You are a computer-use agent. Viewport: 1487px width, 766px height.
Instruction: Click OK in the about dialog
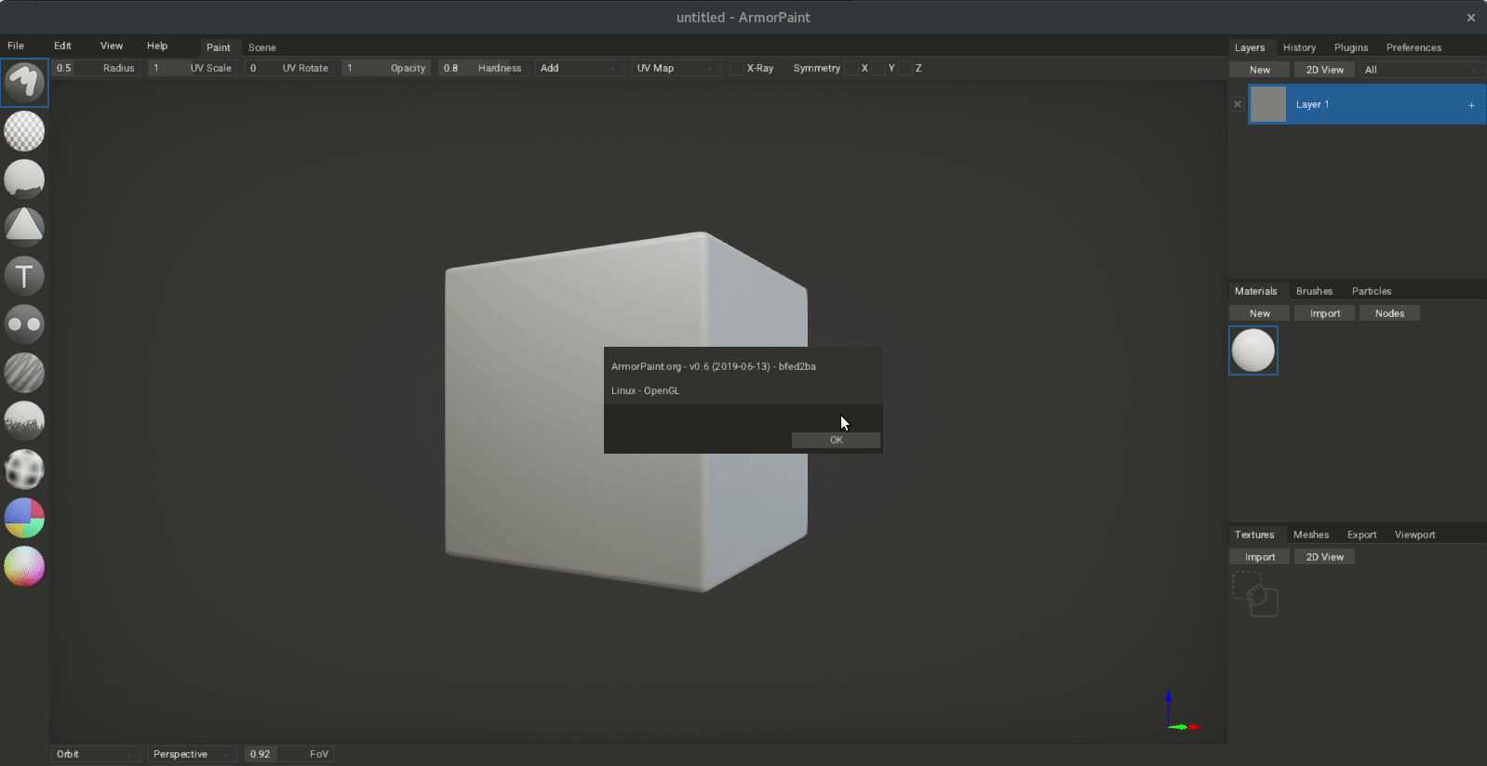836,440
